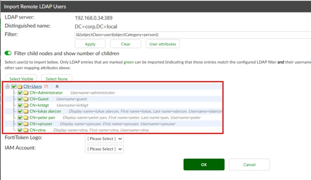Click the Display name=lukas alarcon attributes

tap(145, 112)
